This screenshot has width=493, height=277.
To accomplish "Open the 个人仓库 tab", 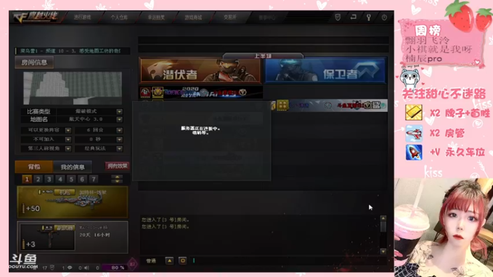I will [x=119, y=17].
